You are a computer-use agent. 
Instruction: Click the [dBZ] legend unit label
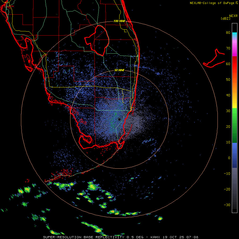point(225,18)
